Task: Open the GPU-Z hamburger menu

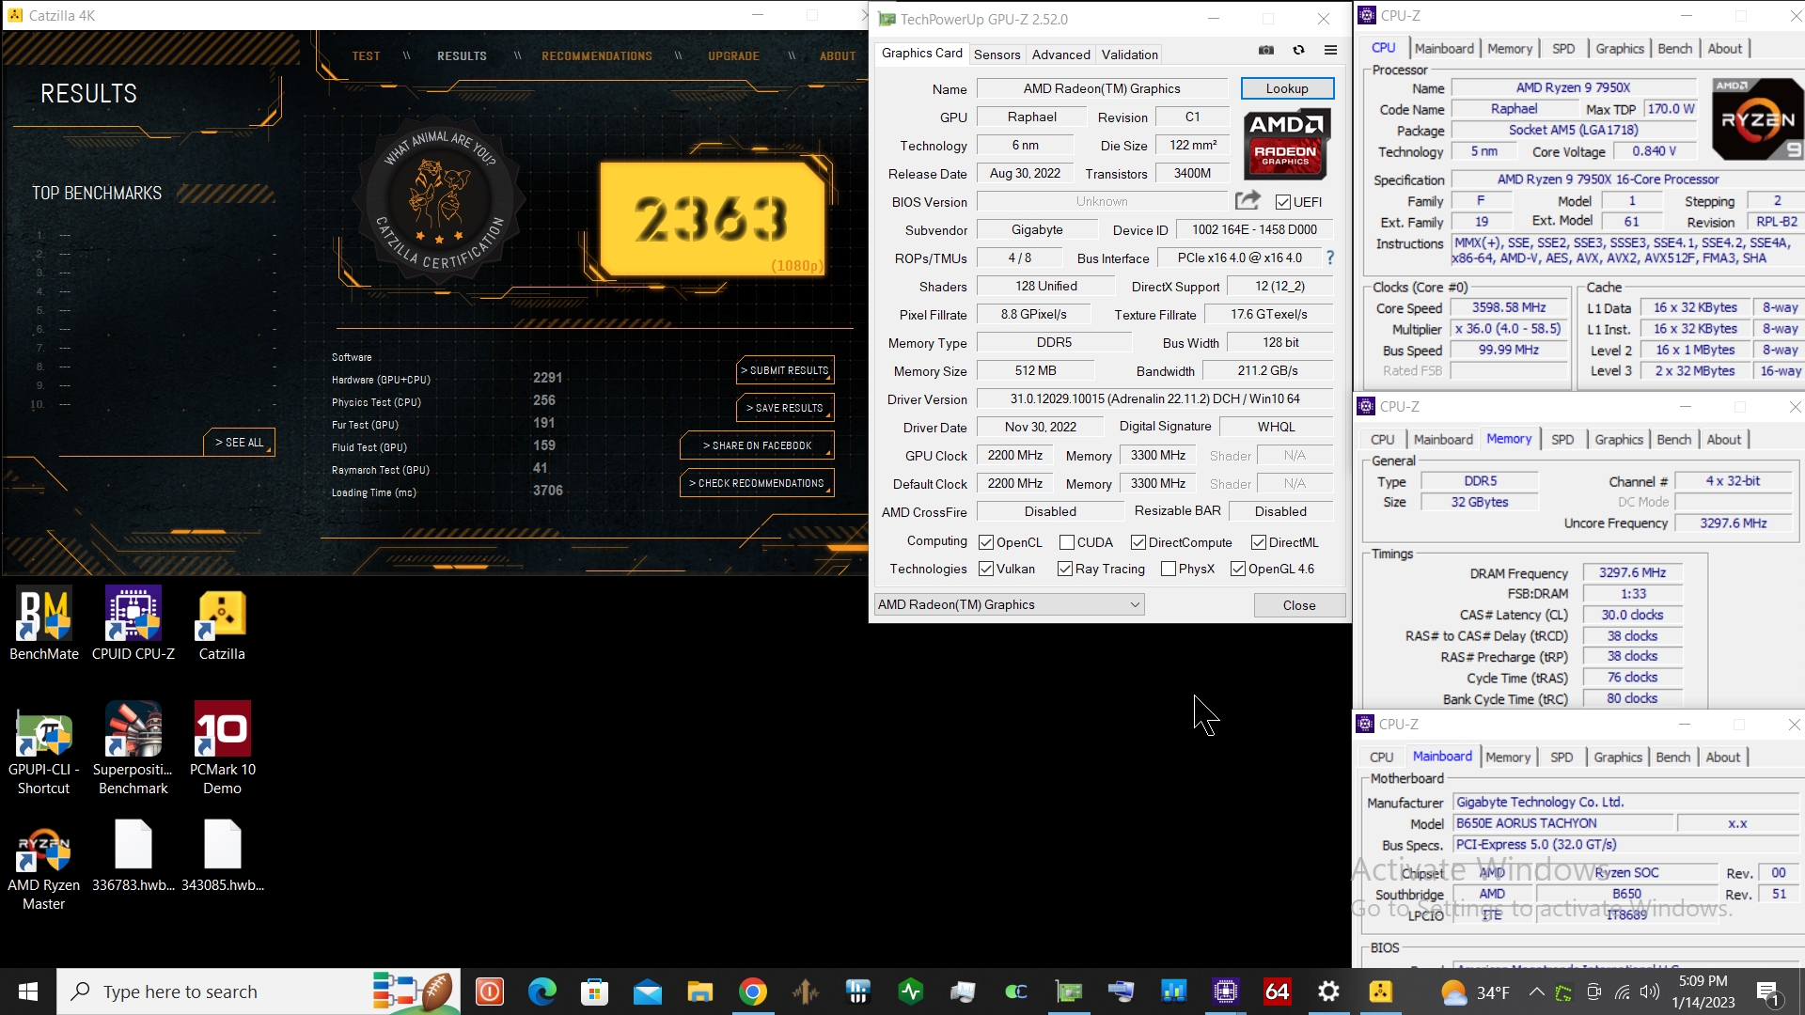Action: [x=1330, y=51]
